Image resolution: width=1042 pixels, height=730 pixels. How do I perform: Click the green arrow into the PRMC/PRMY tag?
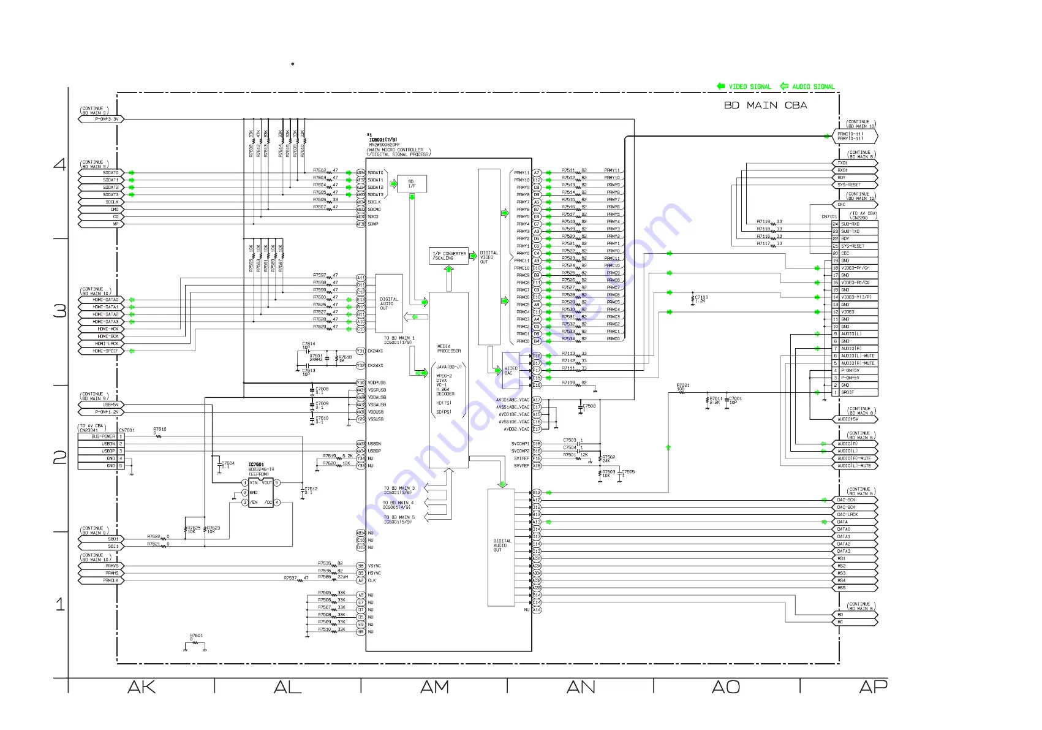coord(827,136)
